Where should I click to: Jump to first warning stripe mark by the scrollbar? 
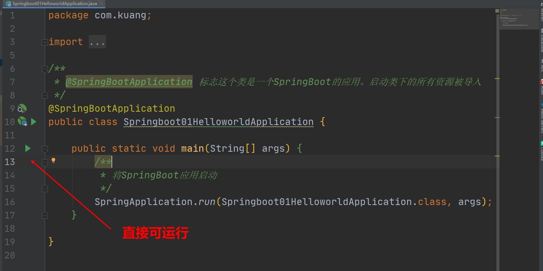pyautogui.click(x=497, y=78)
